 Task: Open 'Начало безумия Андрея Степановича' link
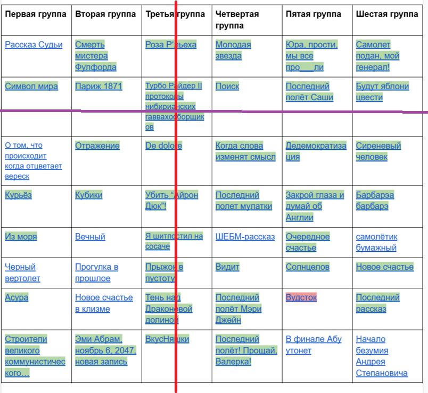coord(382,356)
